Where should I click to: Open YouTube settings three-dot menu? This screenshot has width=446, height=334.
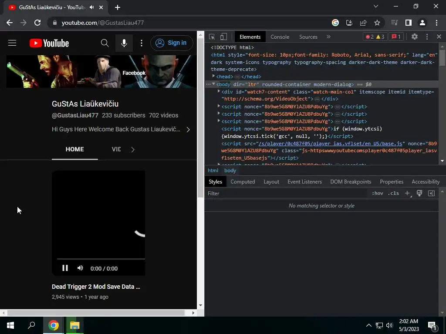click(x=142, y=43)
